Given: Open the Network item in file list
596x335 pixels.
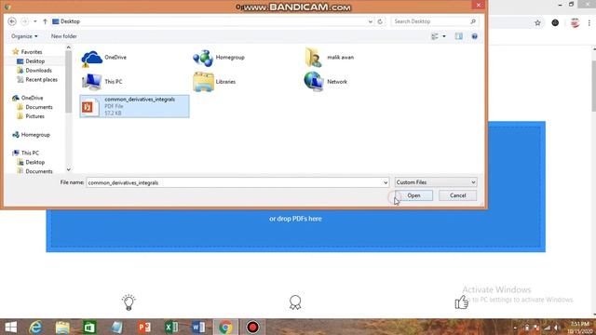Looking at the screenshot, I should pyautogui.click(x=326, y=82).
